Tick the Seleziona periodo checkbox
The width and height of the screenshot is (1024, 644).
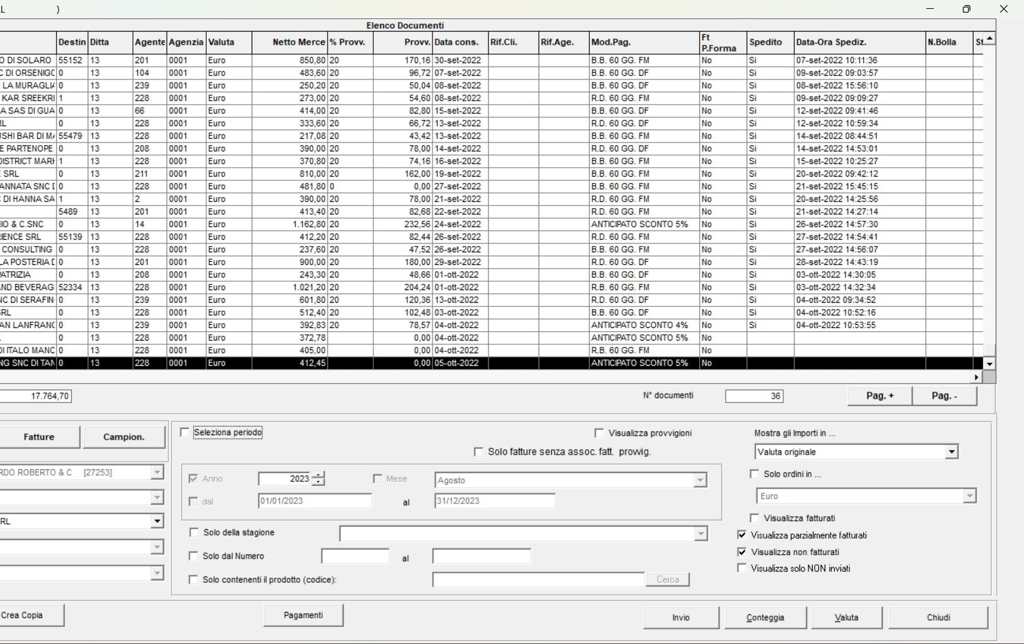click(x=185, y=432)
